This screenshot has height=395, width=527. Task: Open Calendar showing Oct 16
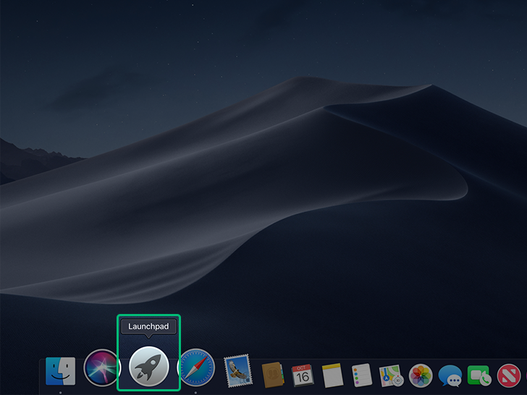(x=303, y=375)
